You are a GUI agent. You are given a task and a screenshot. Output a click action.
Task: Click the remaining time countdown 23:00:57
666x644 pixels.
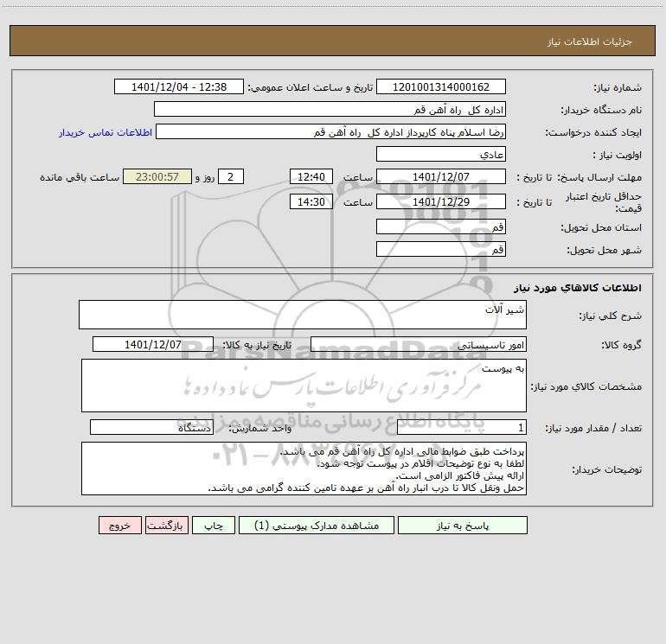(157, 177)
